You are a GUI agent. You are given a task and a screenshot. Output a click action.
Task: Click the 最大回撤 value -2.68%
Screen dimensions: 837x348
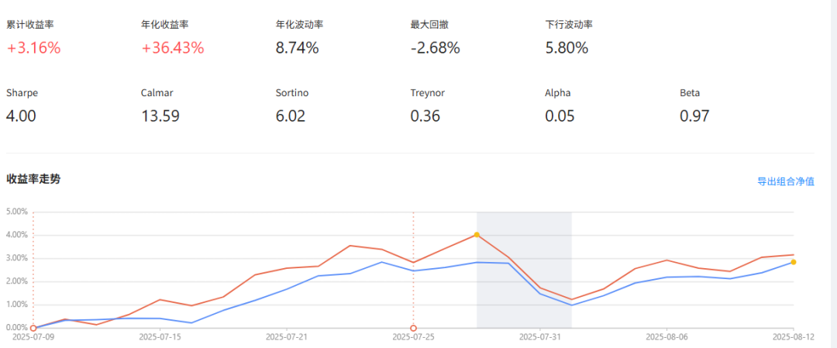tap(435, 48)
